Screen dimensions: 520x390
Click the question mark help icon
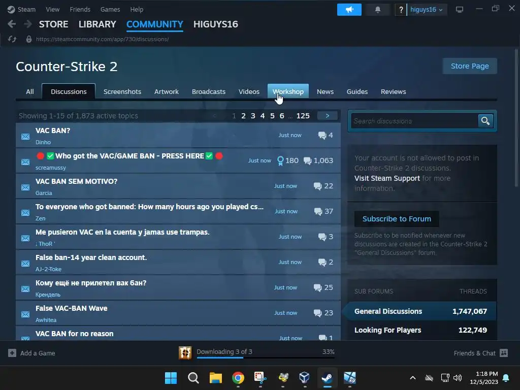pos(401,10)
